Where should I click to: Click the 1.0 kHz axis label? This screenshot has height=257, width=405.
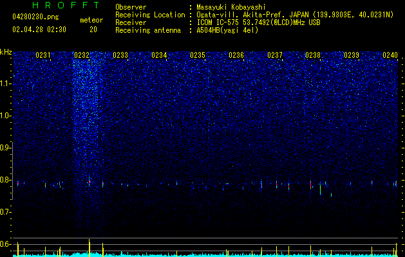[5, 116]
